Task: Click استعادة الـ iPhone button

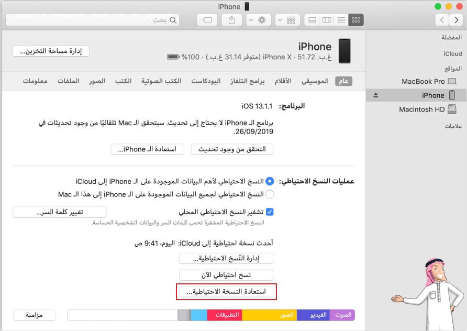Action: [147, 149]
